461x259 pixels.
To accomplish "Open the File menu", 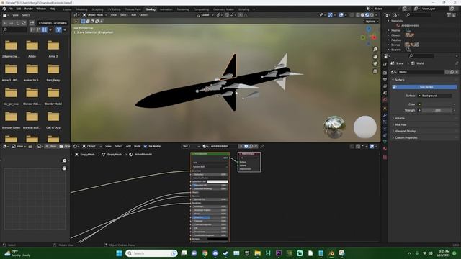I will tap(11, 9).
